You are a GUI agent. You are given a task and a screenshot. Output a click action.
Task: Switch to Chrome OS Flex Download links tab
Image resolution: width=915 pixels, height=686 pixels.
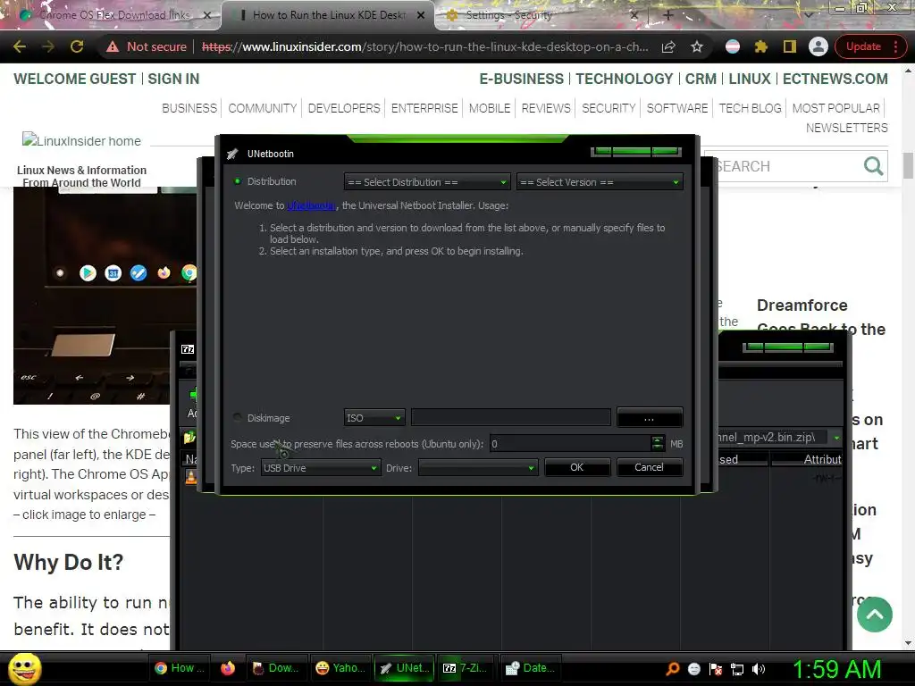pyautogui.click(x=113, y=15)
